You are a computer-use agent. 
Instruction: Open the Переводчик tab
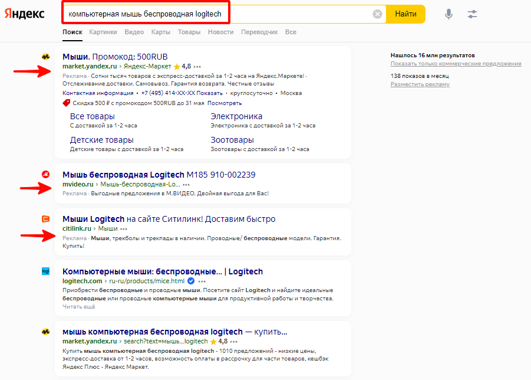(259, 32)
